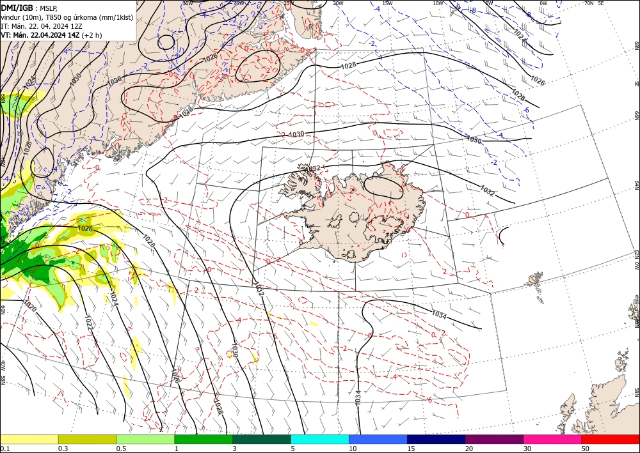The height and width of the screenshot is (453, 640).
Task: Click the legend value '3'
Action: point(235,449)
